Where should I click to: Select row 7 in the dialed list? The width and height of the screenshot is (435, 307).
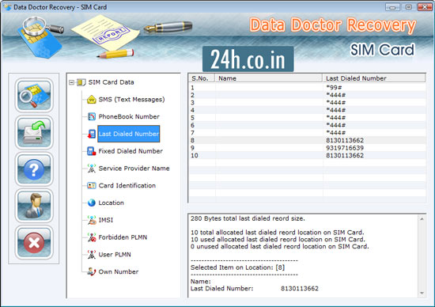point(307,133)
